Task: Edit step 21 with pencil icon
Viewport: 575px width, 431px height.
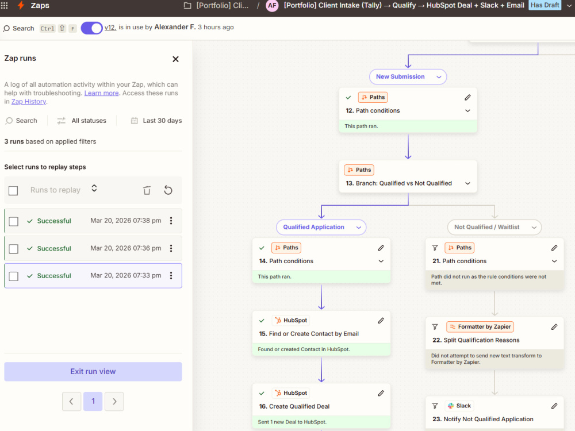Action: coord(554,248)
